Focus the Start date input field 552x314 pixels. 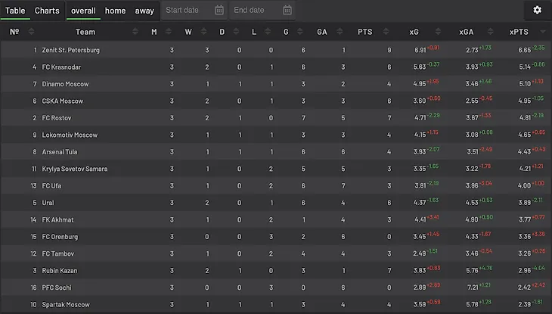click(x=188, y=11)
